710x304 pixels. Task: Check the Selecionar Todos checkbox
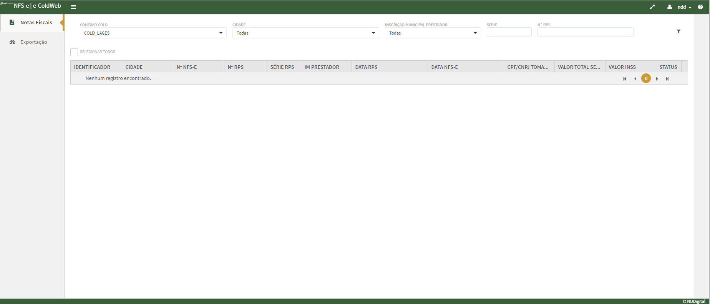coord(74,52)
